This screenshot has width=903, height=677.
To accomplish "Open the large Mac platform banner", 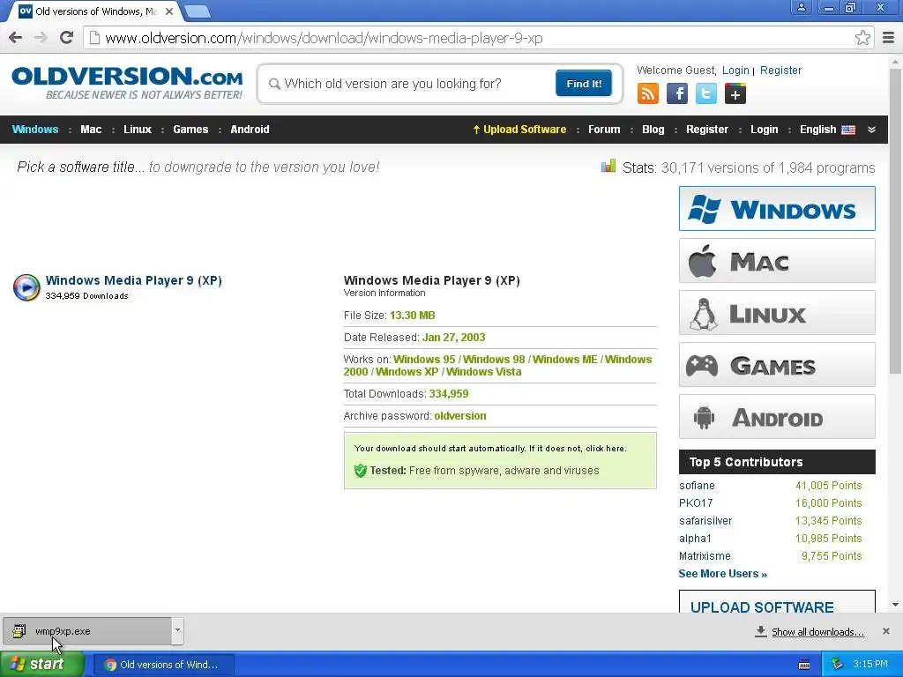I will coord(777,261).
